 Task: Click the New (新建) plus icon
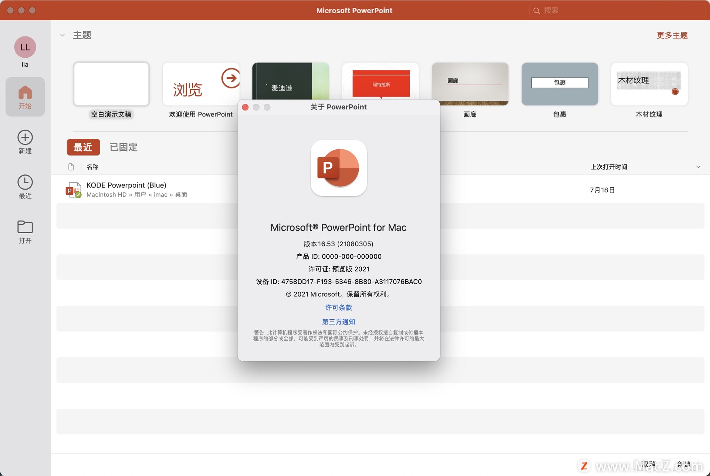click(x=25, y=137)
